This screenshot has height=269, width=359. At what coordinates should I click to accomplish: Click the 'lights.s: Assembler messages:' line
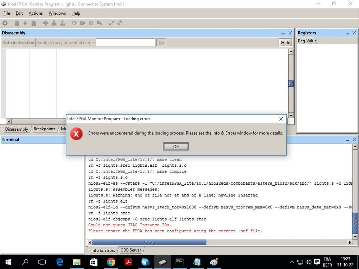pyautogui.click(x=124, y=189)
